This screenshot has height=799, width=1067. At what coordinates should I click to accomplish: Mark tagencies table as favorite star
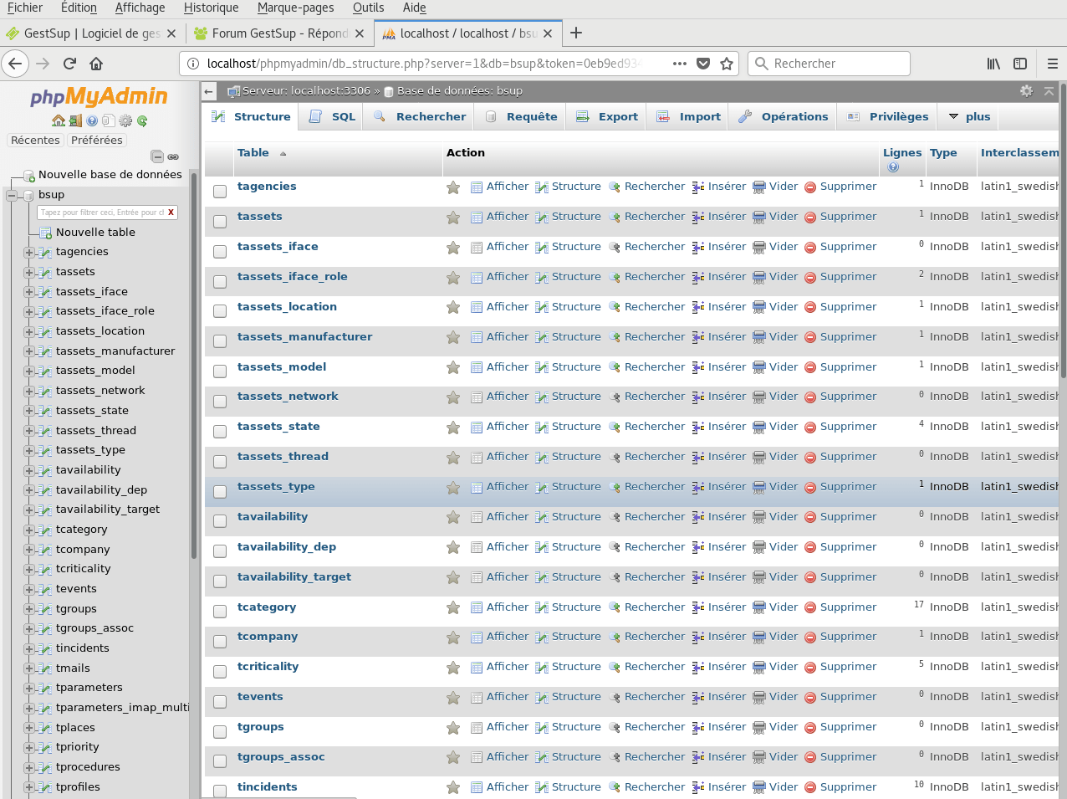[453, 187]
